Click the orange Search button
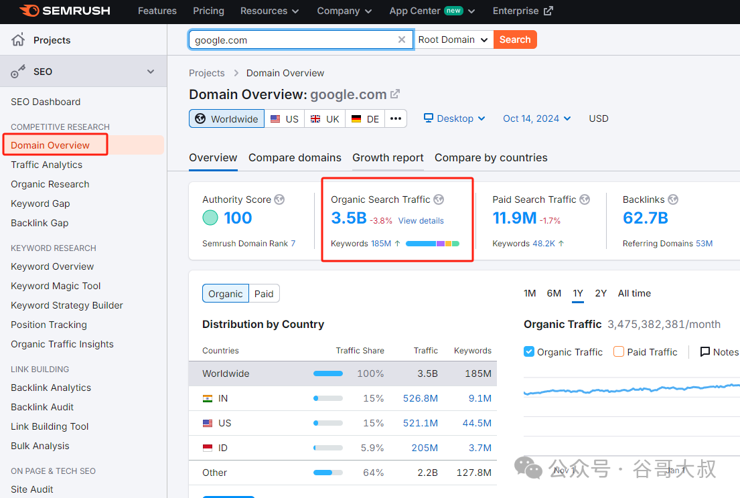 516,39
